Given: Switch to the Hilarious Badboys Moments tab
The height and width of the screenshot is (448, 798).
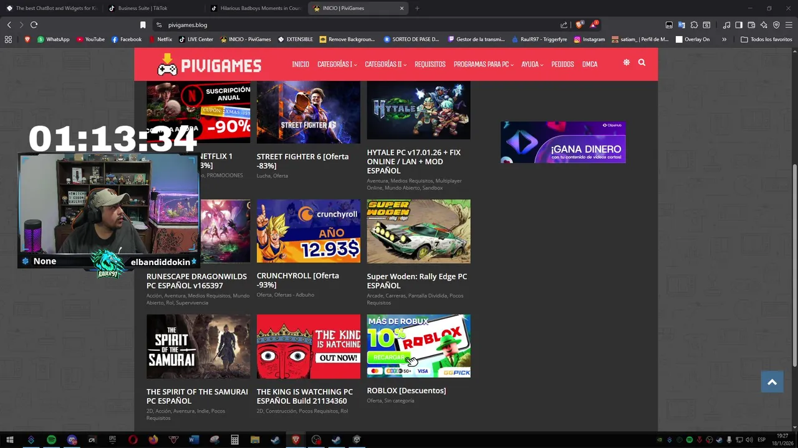Looking at the screenshot, I should [x=256, y=8].
